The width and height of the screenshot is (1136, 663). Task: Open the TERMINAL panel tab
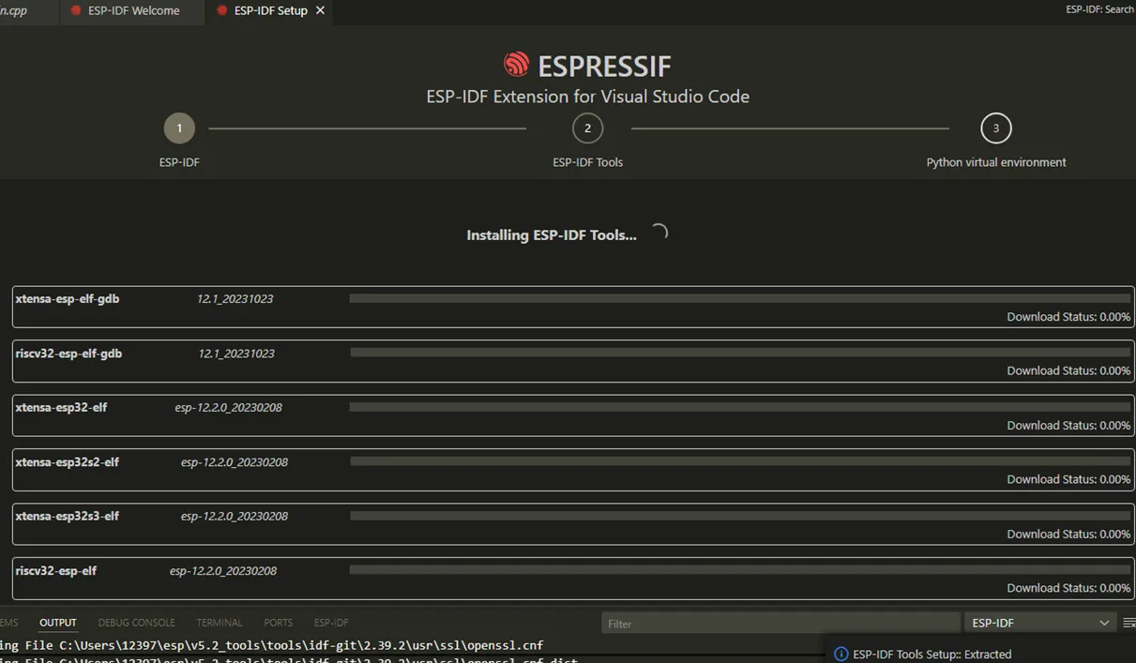coord(220,623)
